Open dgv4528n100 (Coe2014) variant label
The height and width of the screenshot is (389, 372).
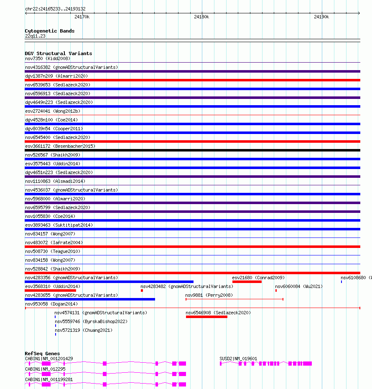[x=51, y=120]
